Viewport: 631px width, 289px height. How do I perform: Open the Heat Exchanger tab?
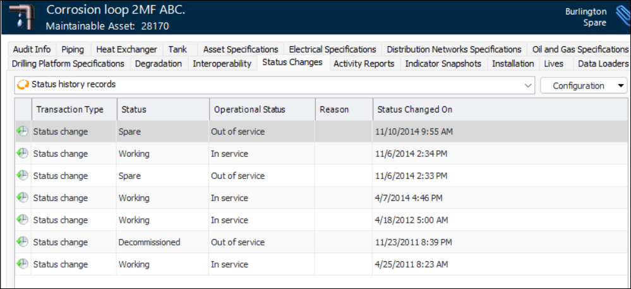pos(126,49)
